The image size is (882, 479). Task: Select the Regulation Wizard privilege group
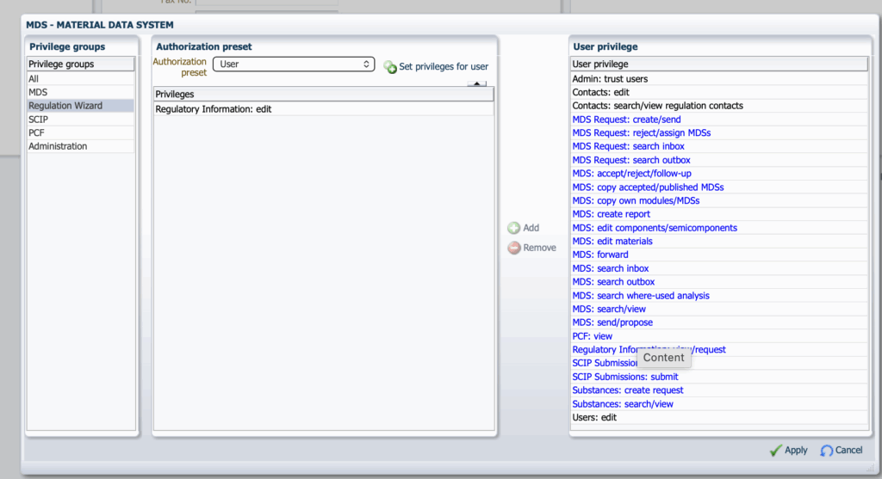[x=80, y=106]
